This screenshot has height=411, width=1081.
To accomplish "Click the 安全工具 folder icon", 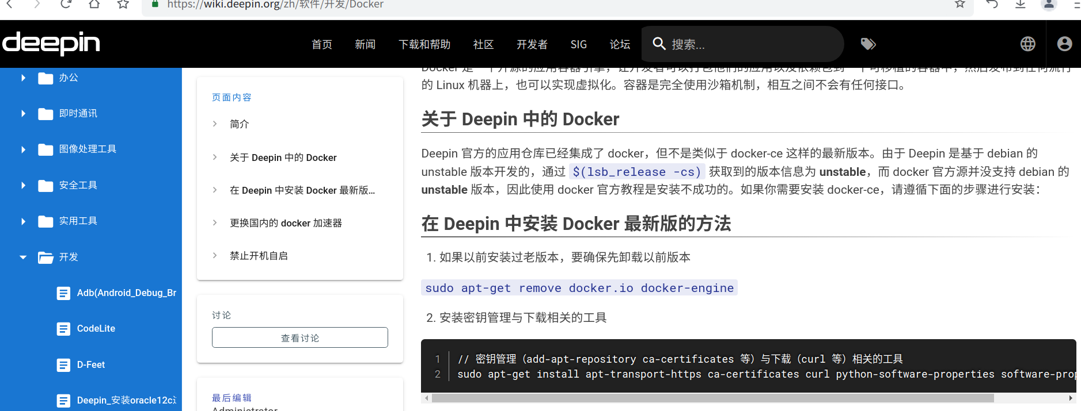I will [45, 186].
